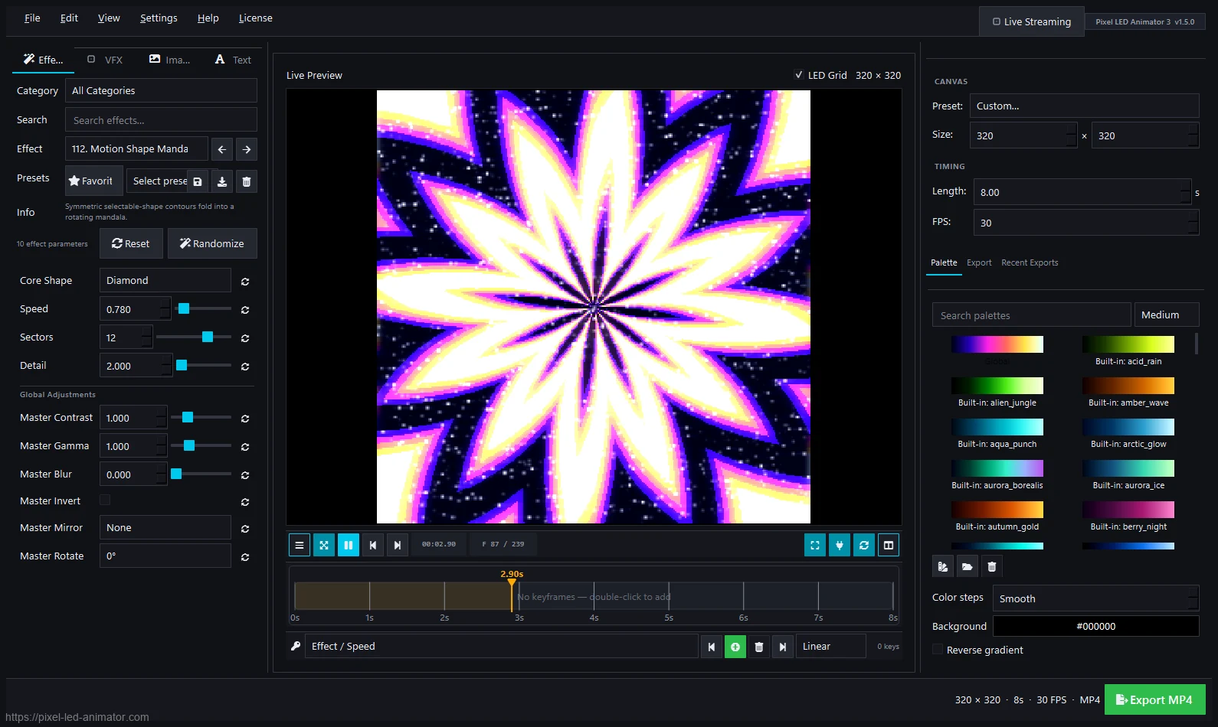Toggle LED Grid checkbox
1218x727 pixels.
pyautogui.click(x=799, y=75)
